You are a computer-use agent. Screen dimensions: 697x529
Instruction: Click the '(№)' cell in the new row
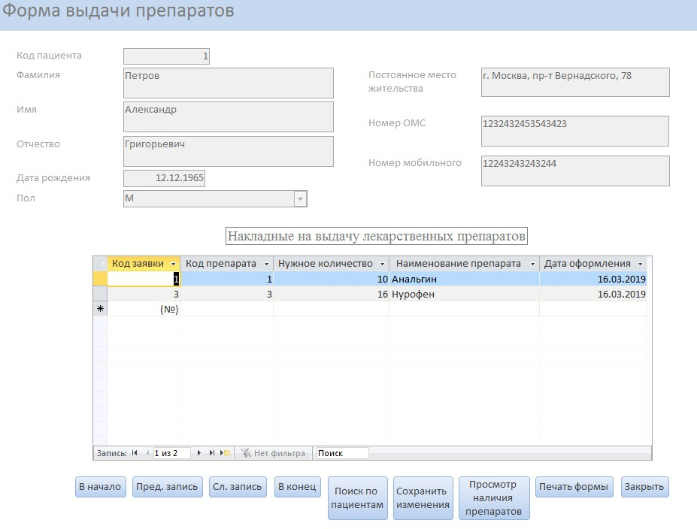tap(144, 309)
